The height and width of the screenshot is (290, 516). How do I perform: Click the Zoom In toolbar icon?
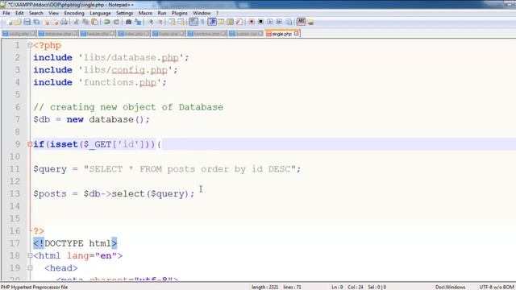tap(151, 22)
